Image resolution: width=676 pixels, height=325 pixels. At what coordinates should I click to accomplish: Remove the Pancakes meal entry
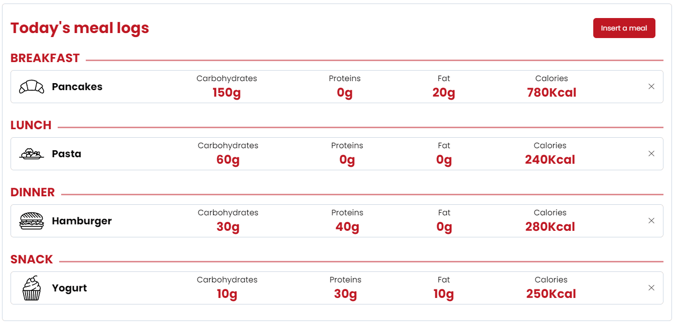click(x=651, y=87)
